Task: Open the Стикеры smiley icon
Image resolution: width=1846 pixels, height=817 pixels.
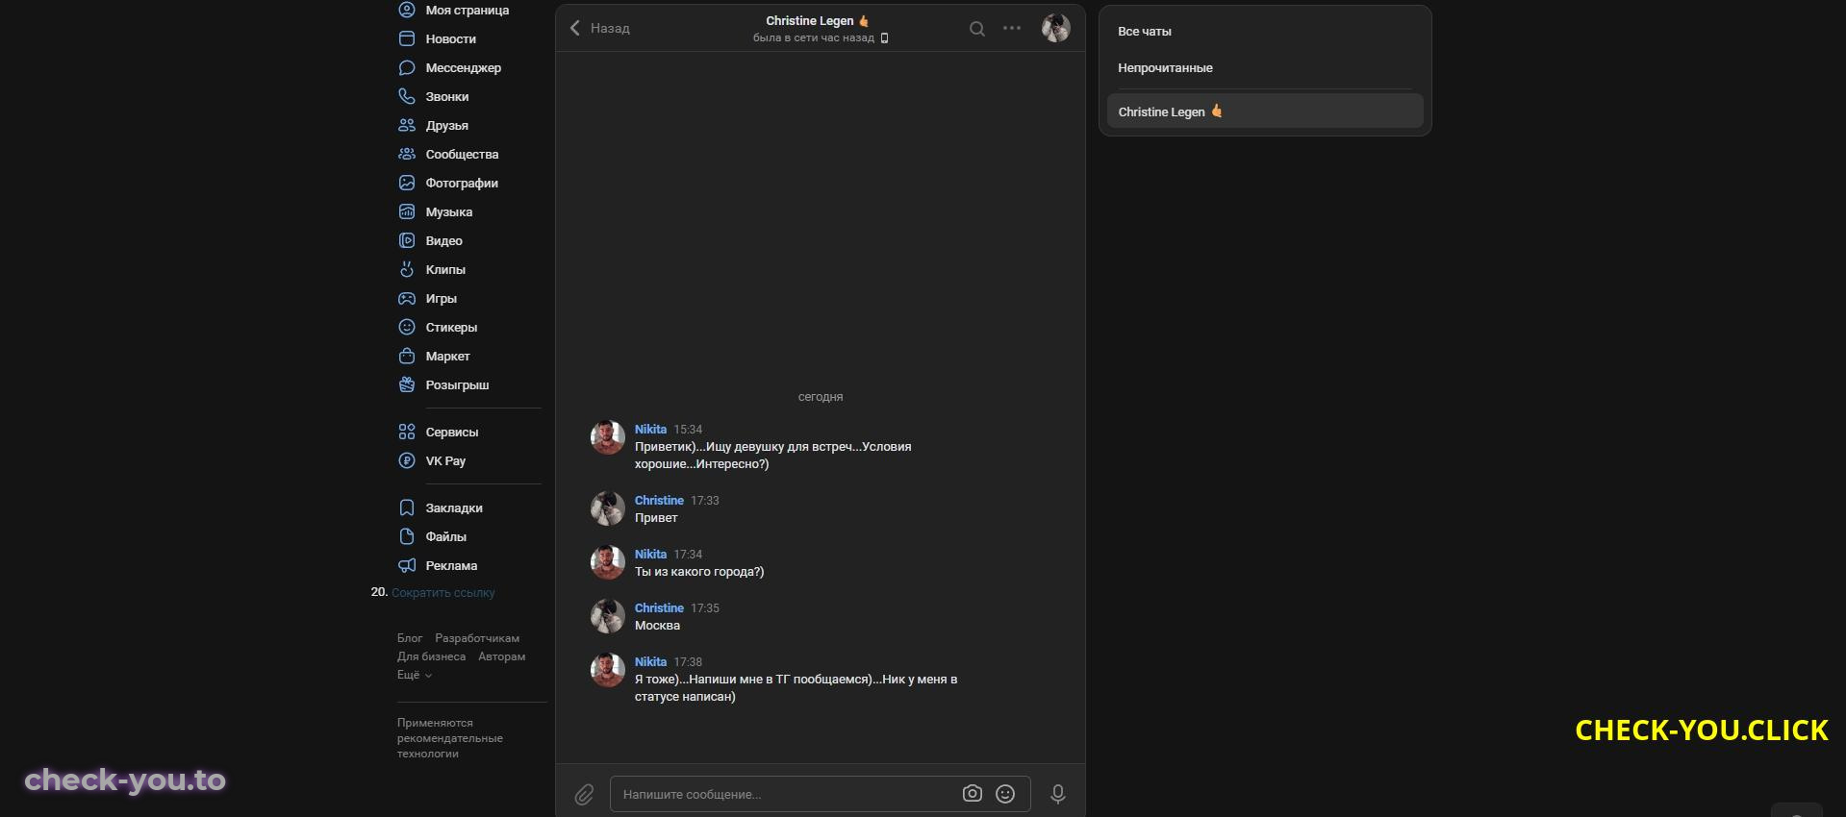Action: click(407, 328)
